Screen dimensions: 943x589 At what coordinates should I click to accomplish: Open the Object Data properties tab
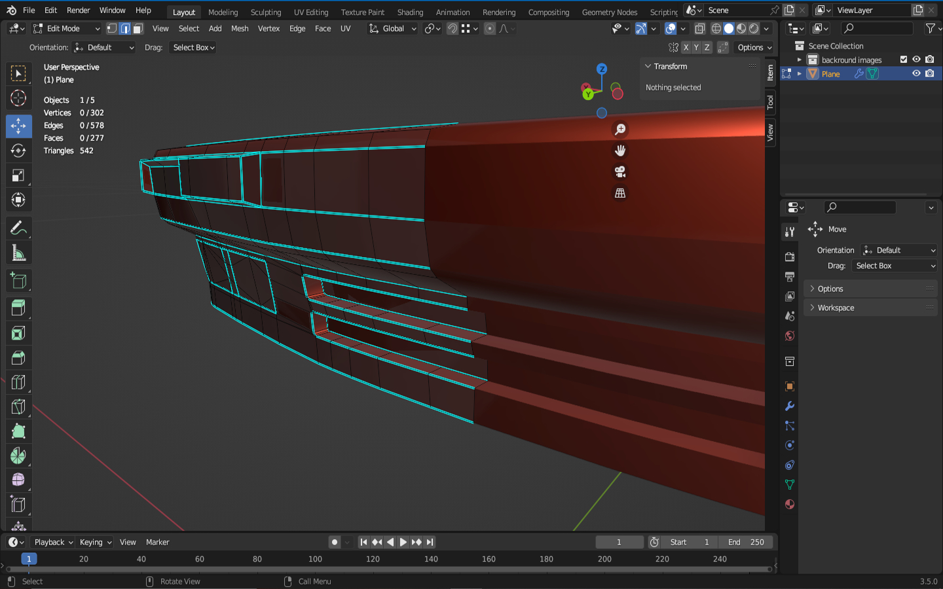(x=790, y=484)
